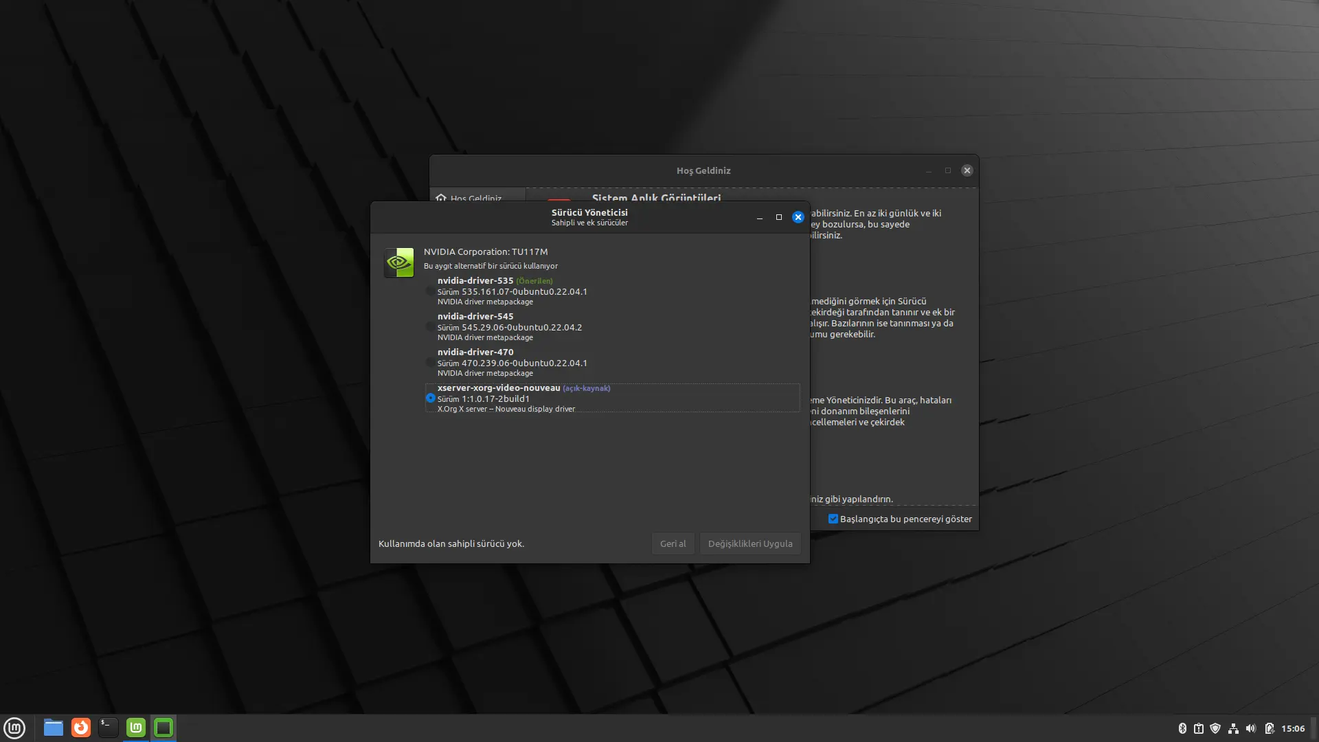Screen dimensions: 1319x742
Task: Select the xserver-xorg-video-nouveau radio button
Action: coord(431,398)
